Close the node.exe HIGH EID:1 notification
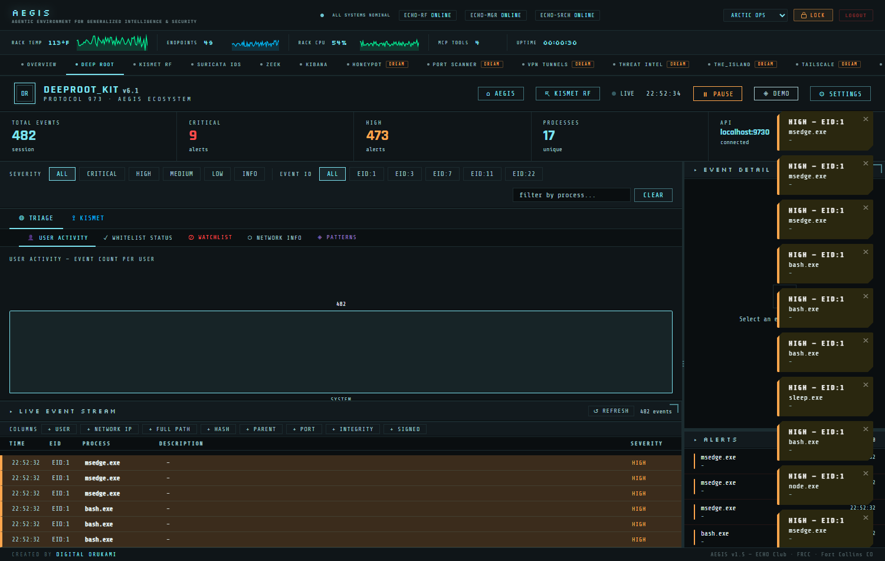 tap(866, 474)
